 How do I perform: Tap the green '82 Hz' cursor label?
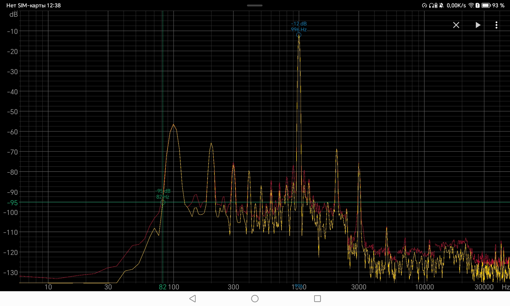coord(163,197)
